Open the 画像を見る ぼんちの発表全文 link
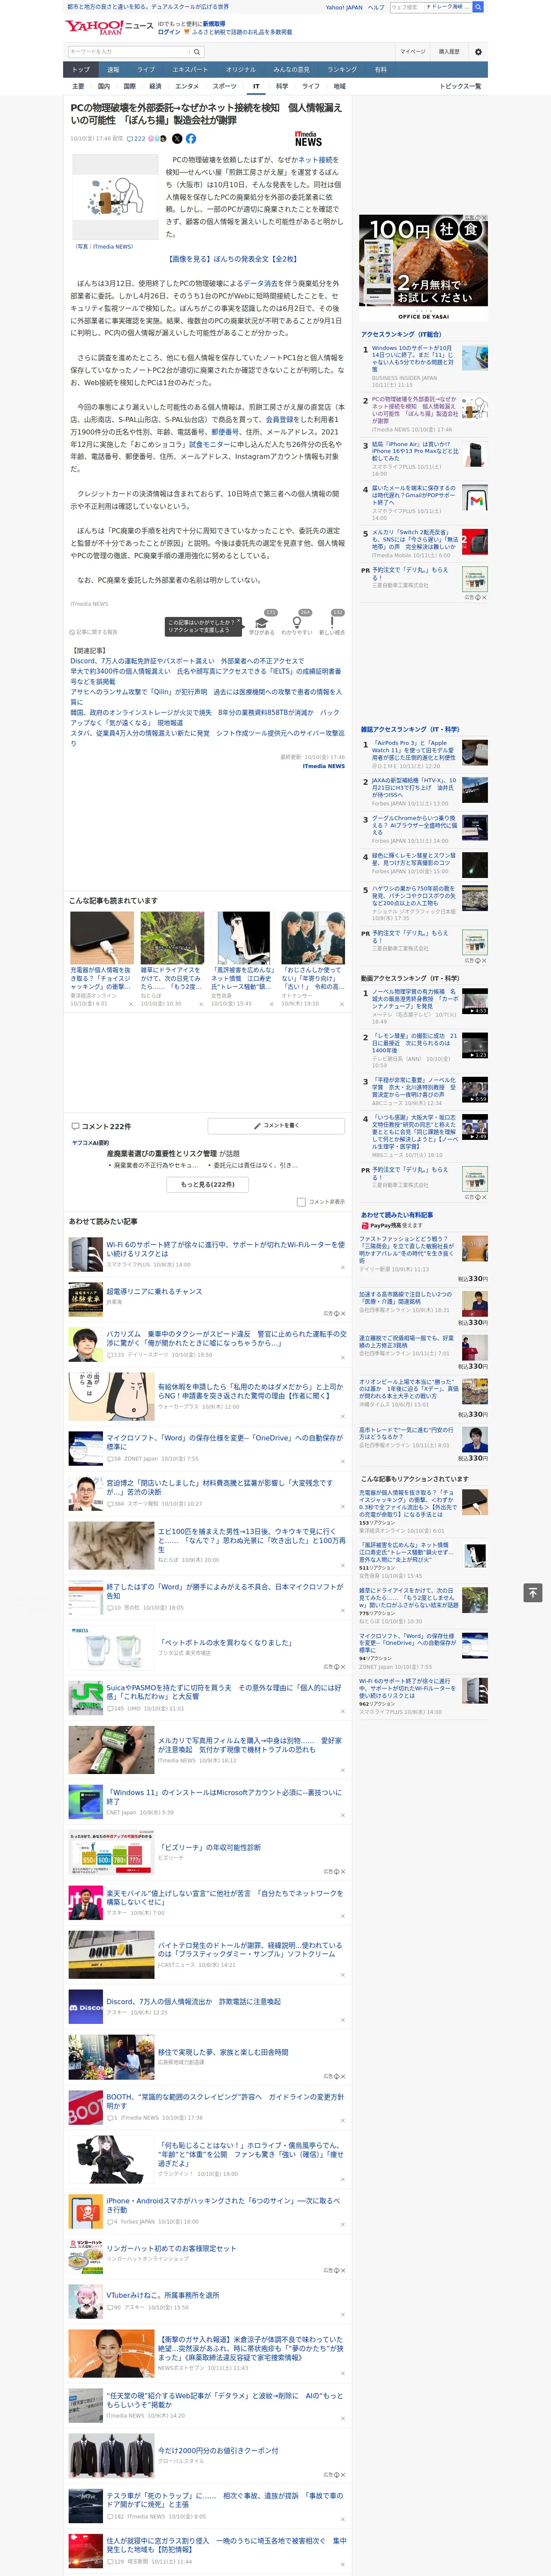Screen dimensions: 551x2576 [x=234, y=258]
